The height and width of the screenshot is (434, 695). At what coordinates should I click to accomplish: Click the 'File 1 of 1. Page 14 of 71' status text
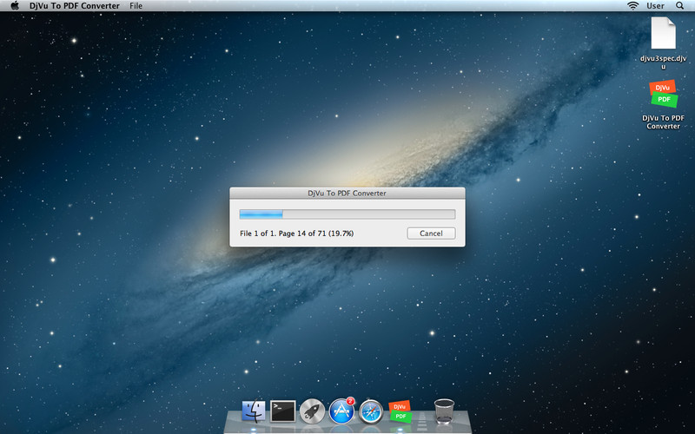point(296,233)
